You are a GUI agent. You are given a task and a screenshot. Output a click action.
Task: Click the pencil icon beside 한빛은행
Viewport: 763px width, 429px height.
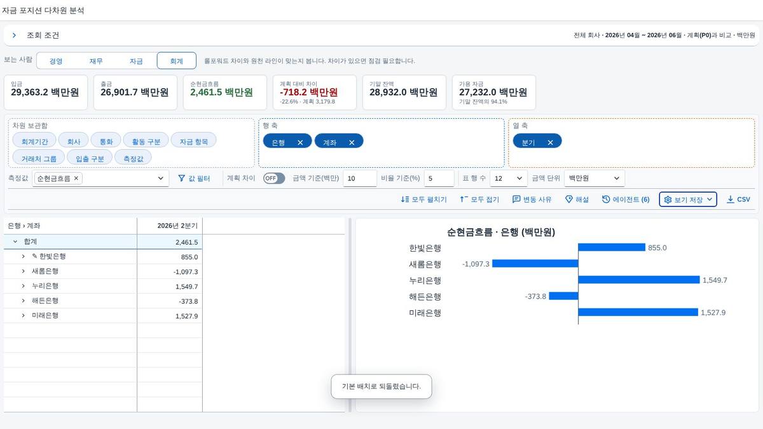34,257
